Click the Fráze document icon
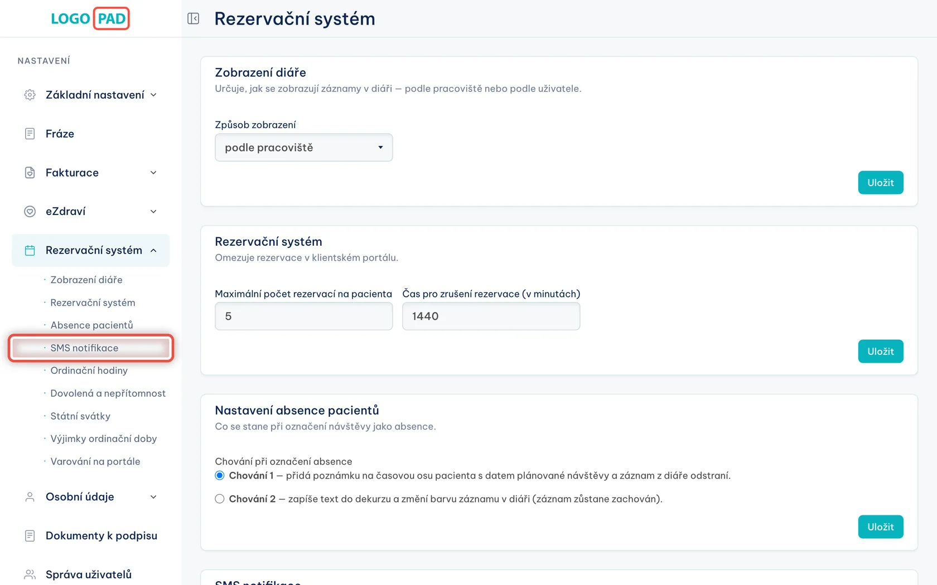The image size is (937, 585). point(30,134)
